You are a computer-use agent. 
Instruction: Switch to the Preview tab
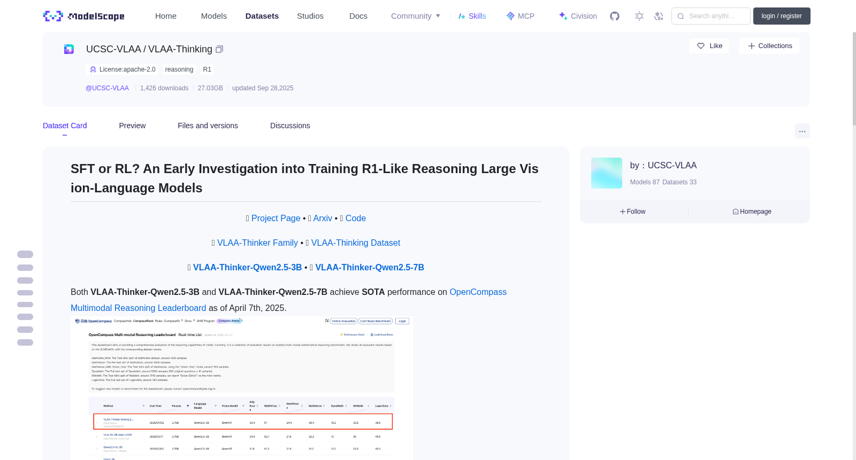[x=132, y=126]
